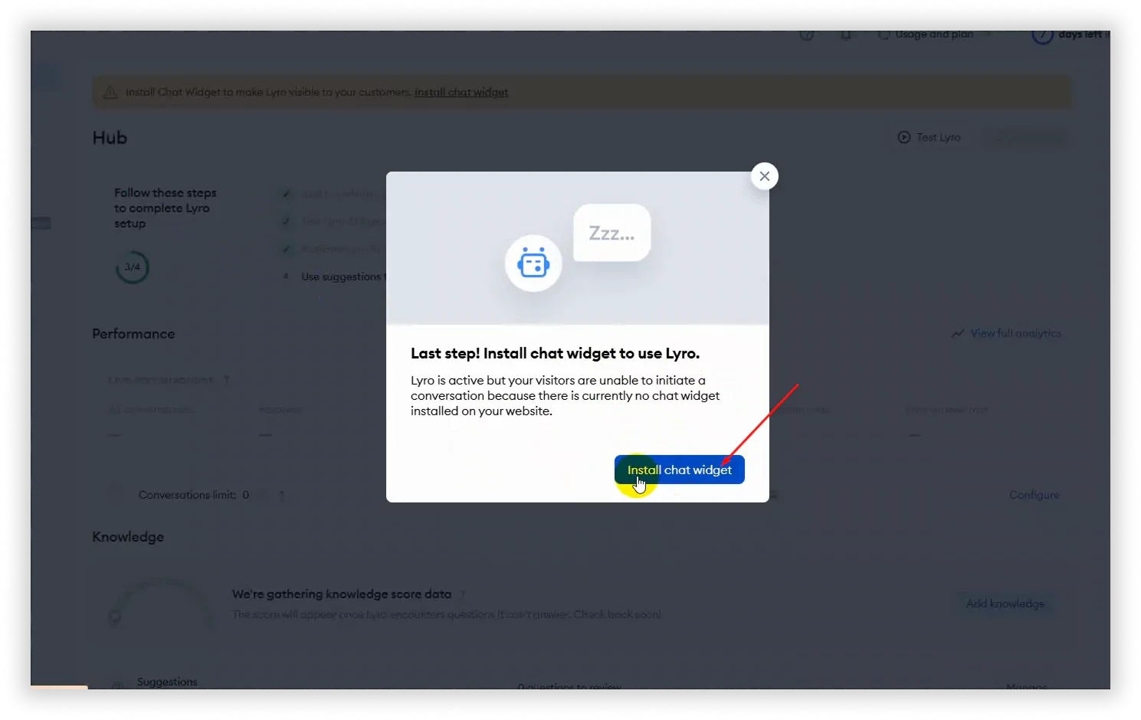Image resolution: width=1141 pixels, height=720 pixels.
Task: Click the completed first setup step checkmark
Action: click(286, 194)
